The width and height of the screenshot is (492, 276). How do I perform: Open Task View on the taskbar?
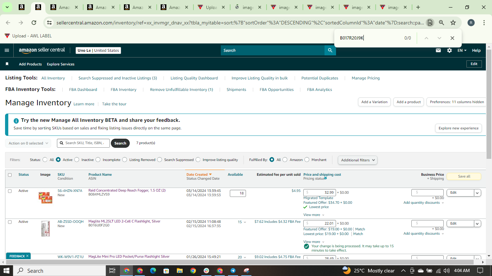point(112,271)
